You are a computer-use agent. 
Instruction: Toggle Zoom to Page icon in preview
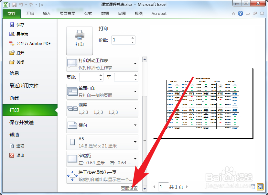tap(260, 187)
